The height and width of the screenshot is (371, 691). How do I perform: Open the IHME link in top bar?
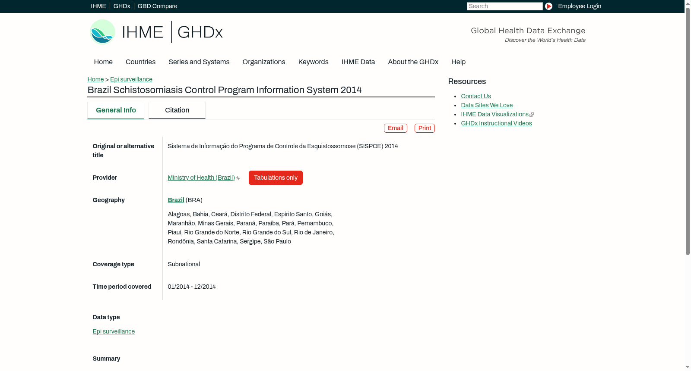coord(98,6)
